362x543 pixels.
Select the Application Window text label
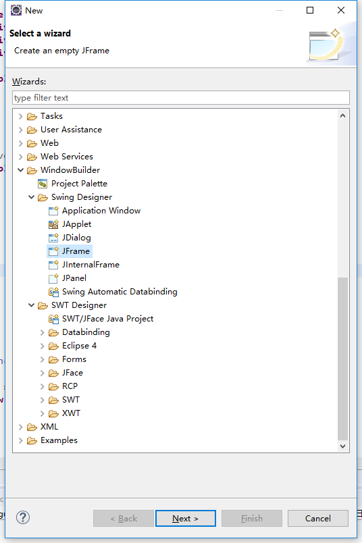(101, 211)
